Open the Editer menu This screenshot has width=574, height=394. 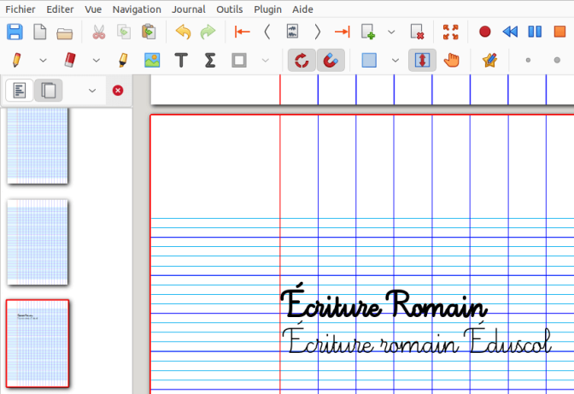click(60, 9)
